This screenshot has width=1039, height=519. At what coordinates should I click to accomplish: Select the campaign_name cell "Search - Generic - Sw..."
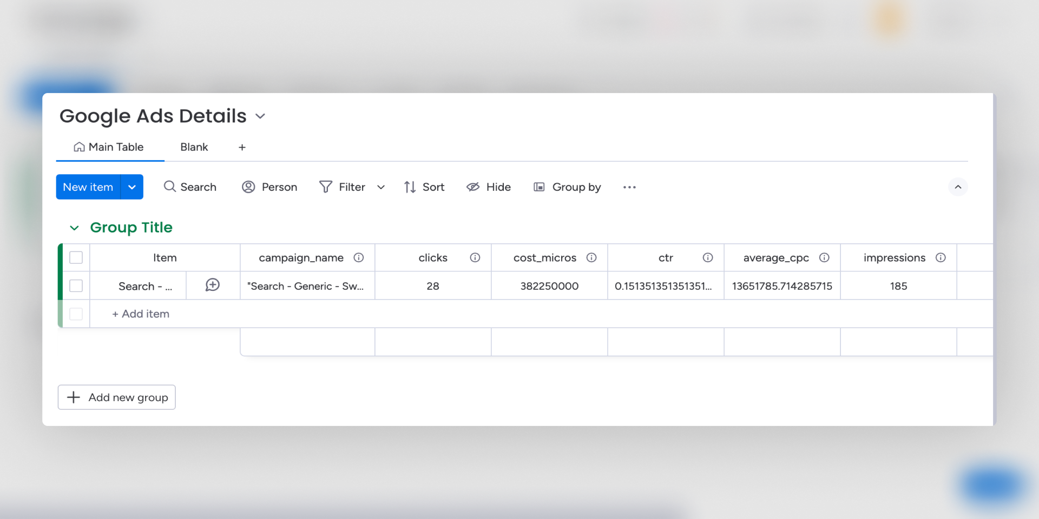coord(307,285)
